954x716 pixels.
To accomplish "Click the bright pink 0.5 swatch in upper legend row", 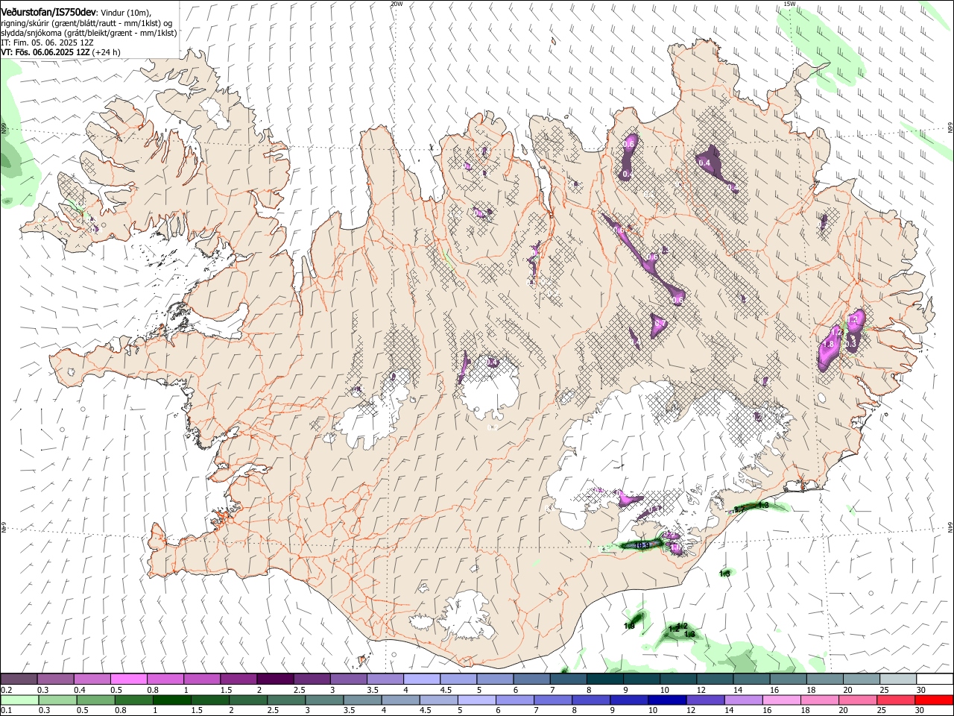I will pos(128,679).
